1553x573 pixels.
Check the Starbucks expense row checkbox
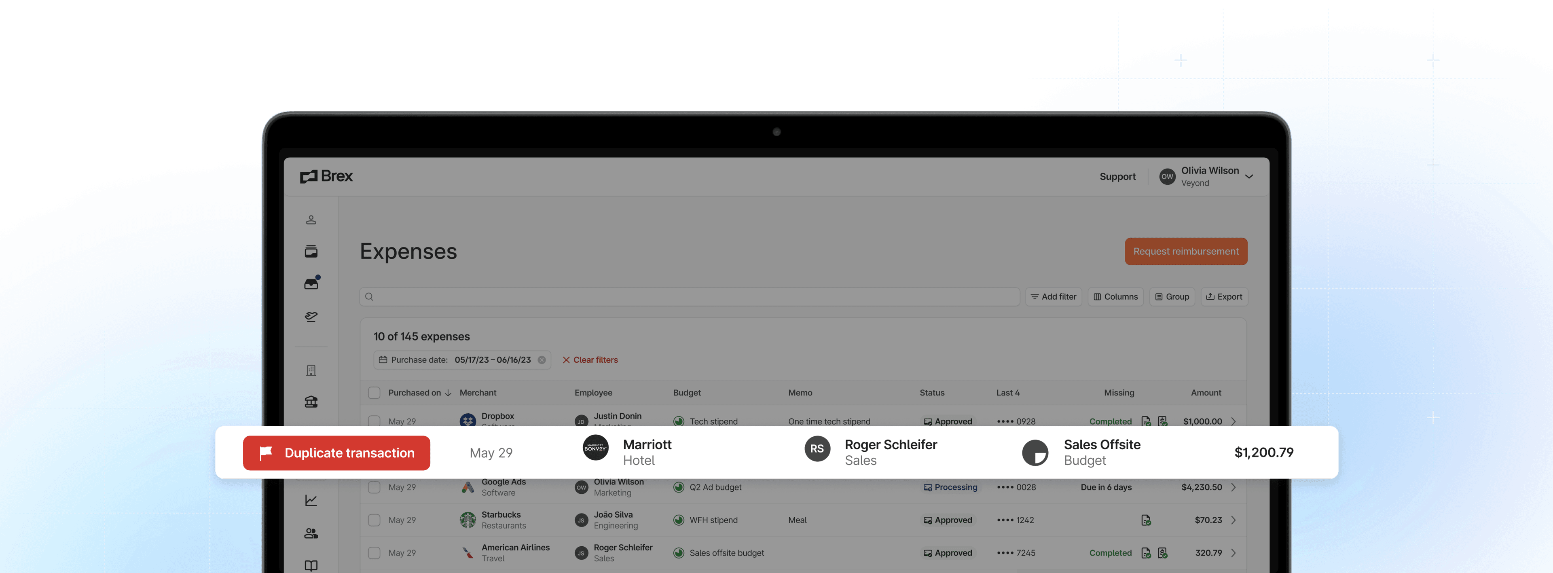pyautogui.click(x=374, y=519)
